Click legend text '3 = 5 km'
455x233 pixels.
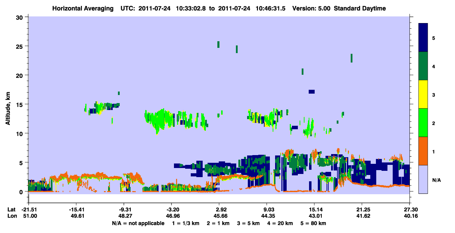(248, 223)
